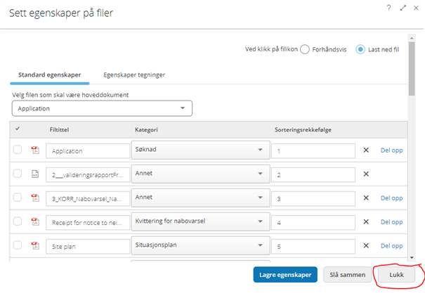Click sort order field with value 3
The height and width of the screenshot is (296, 425).
(313, 198)
